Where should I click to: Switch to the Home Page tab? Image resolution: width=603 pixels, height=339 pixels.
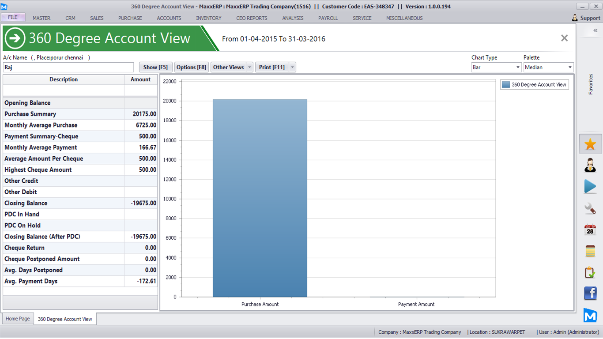[x=18, y=319]
